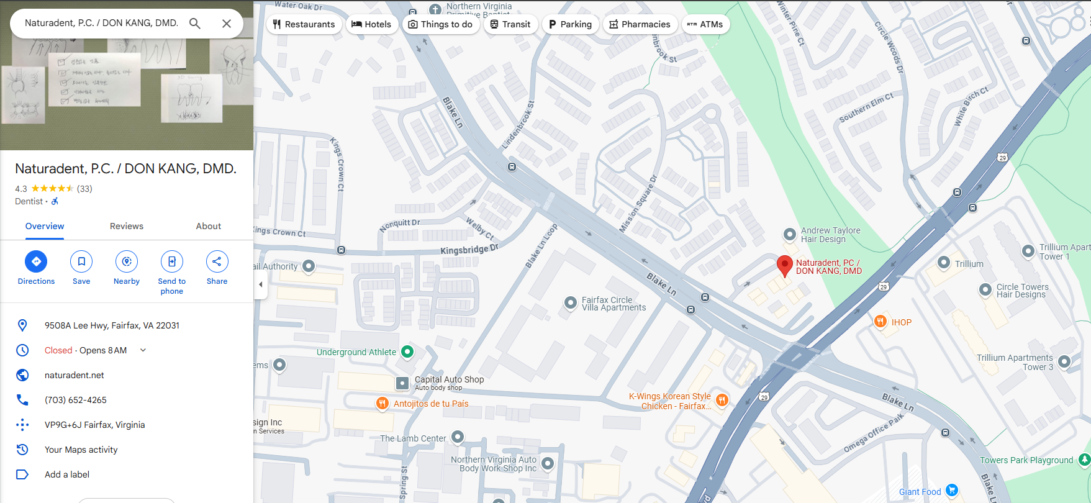Share this place using the share icon
1091x503 pixels.
click(x=217, y=261)
